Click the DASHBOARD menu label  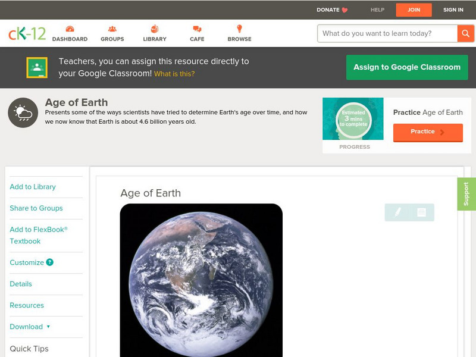click(70, 39)
